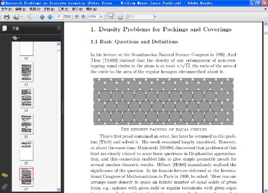268x193 pixels.
Task: Toggle the scrolling page fit-width mode icon
Action: point(111,17)
